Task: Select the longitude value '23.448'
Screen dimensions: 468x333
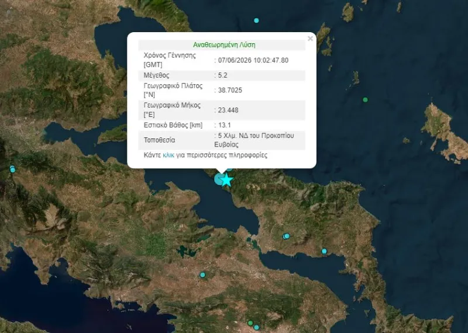Action: (228, 110)
